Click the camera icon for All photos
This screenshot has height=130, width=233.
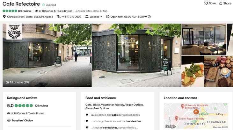tap(7, 82)
